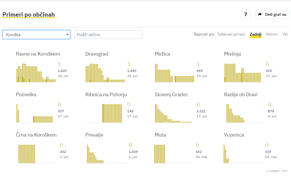This screenshot has height=180, width=291.
Task: Click the Ravne na Koroškem bar chart
Action: click(36, 73)
